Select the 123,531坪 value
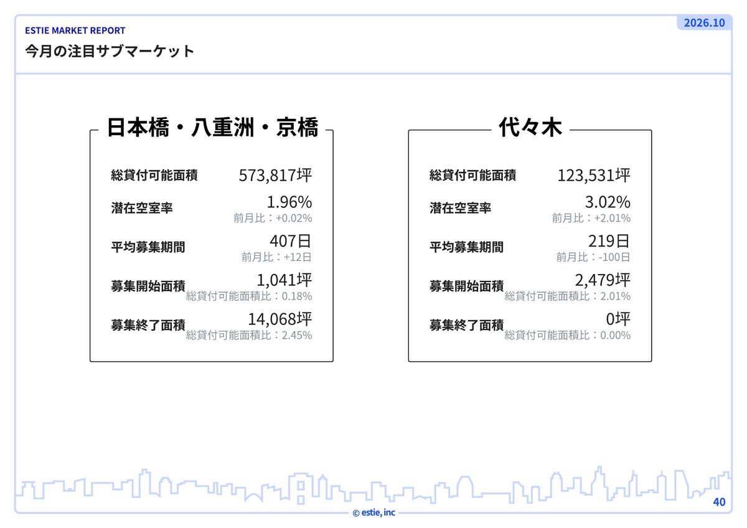The width and height of the screenshot is (747, 528). [594, 175]
